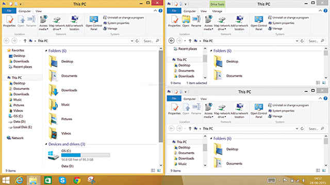This screenshot has width=330, height=185.
Task: Launch Chrome from the taskbar
Action: tap(77, 180)
